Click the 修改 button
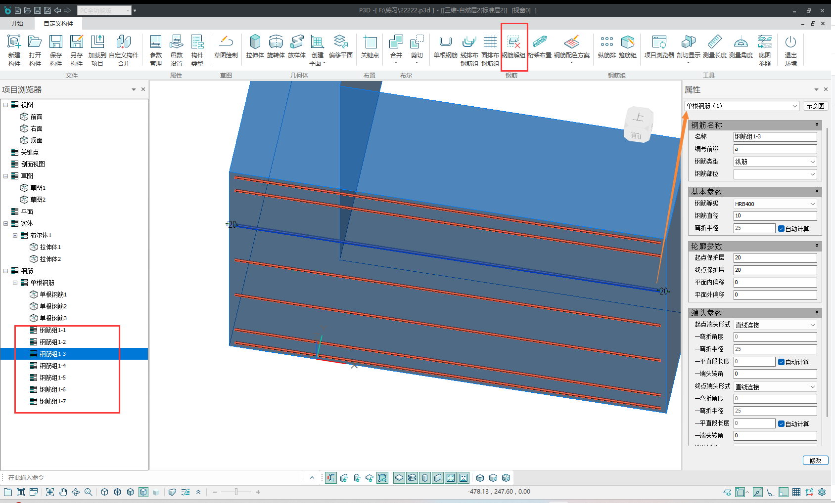The width and height of the screenshot is (835, 503). point(815,461)
